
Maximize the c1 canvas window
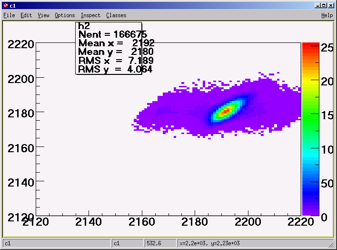pos(324,6)
